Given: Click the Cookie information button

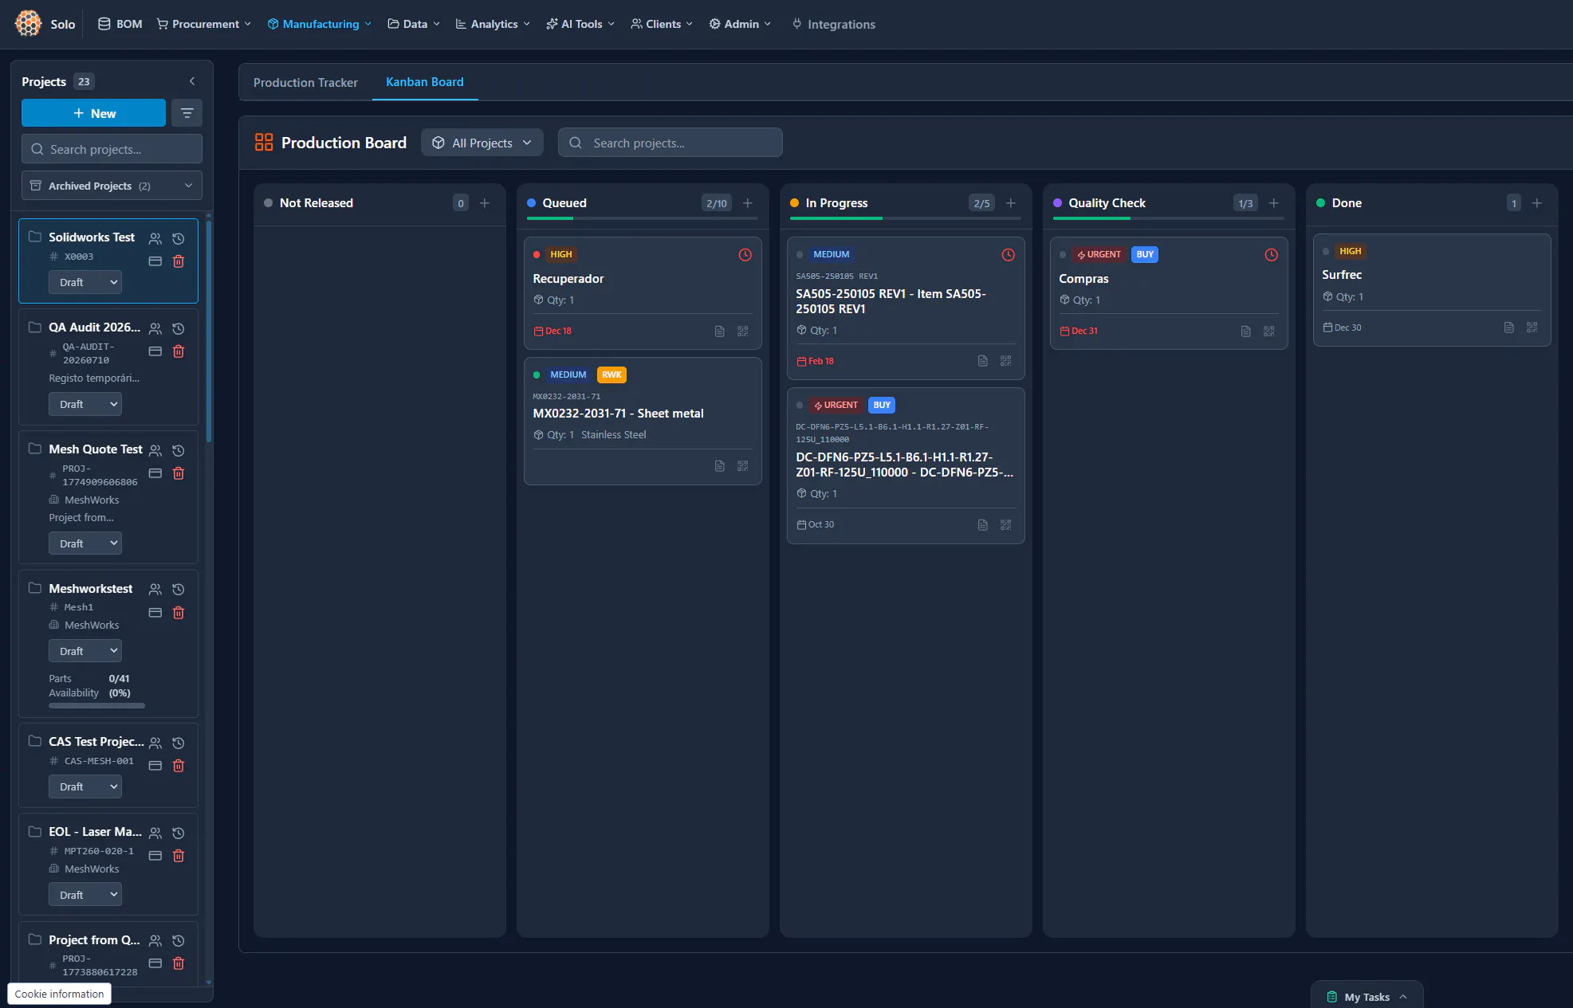Looking at the screenshot, I should tap(59, 994).
